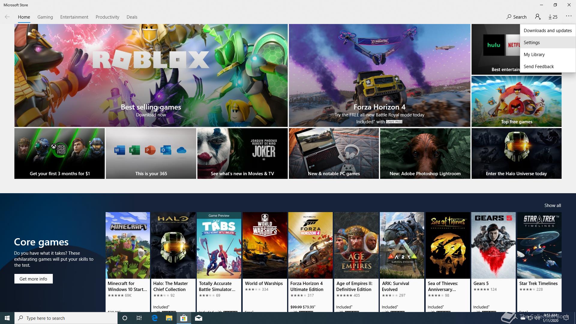Click the Get more info button
The image size is (576, 324).
coord(33,279)
